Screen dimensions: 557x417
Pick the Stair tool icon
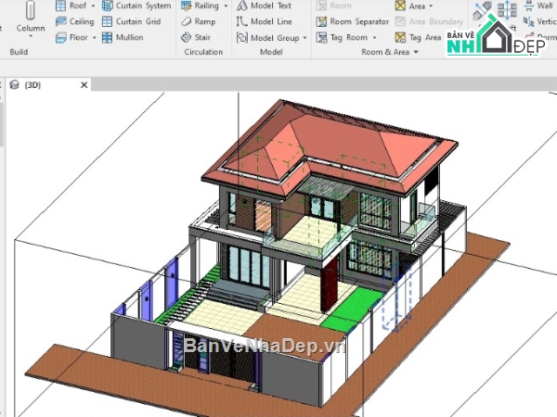tap(187, 37)
